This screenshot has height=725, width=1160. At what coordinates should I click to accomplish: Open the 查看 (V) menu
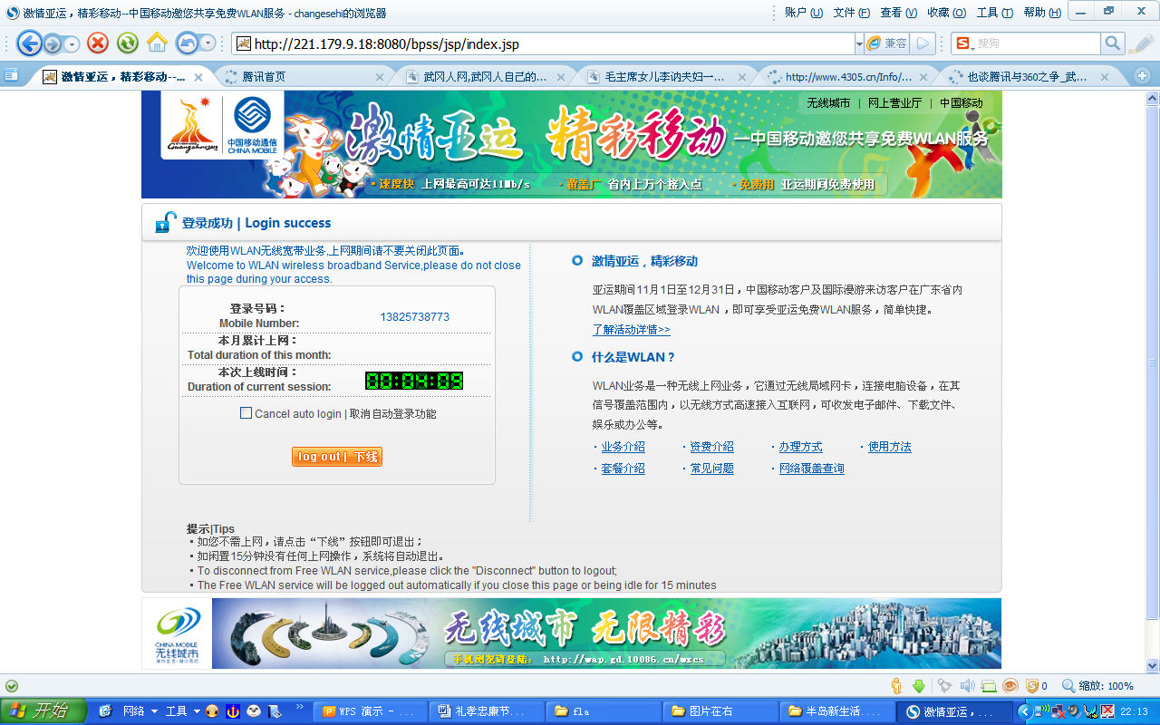tap(899, 12)
